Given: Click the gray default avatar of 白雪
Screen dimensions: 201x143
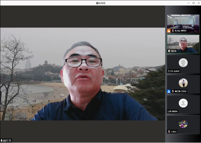Looking at the screenshot, I should pos(183,103).
